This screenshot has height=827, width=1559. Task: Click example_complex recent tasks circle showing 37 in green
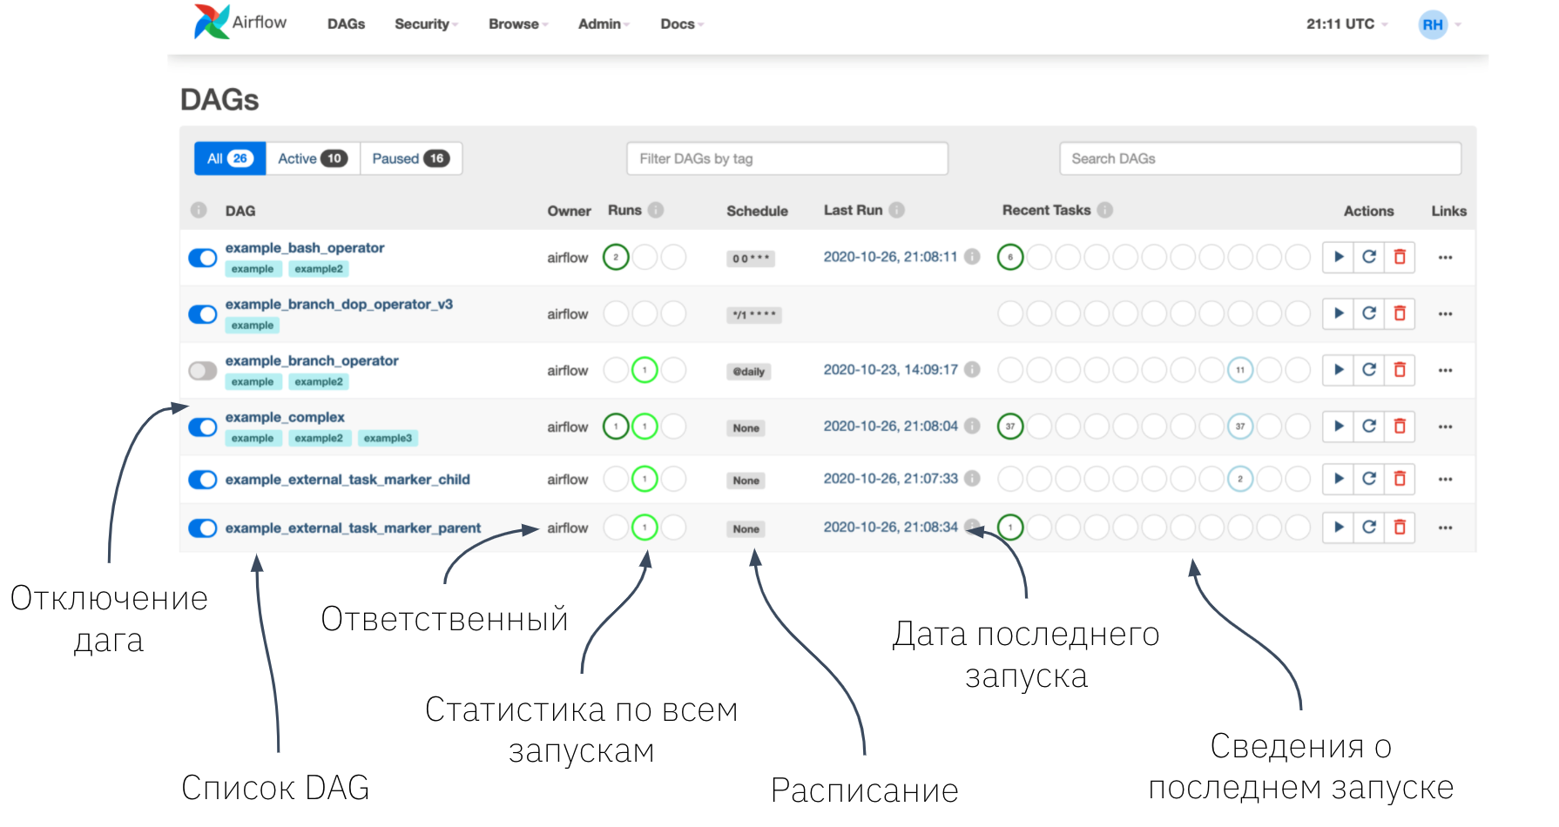tap(1010, 427)
